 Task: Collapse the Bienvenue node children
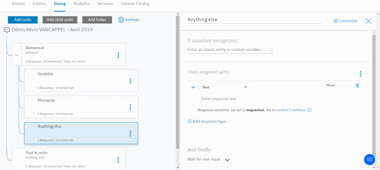coord(17,55)
